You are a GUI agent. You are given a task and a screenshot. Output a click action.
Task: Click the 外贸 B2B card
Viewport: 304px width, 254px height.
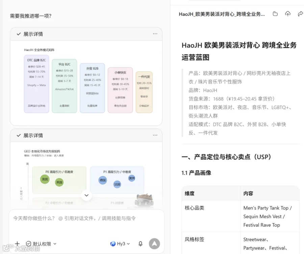tap(92, 88)
